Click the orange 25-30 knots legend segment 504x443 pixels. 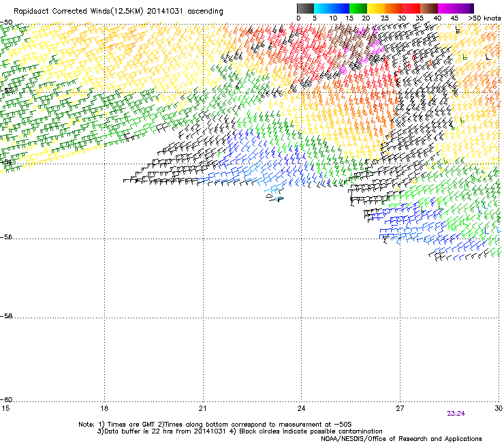[394, 8]
